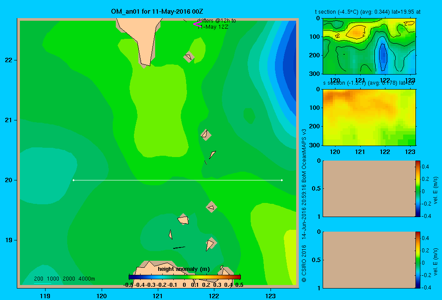
Task: Click the '121' longitude label under the s section
Action: pyautogui.click(x=360, y=152)
